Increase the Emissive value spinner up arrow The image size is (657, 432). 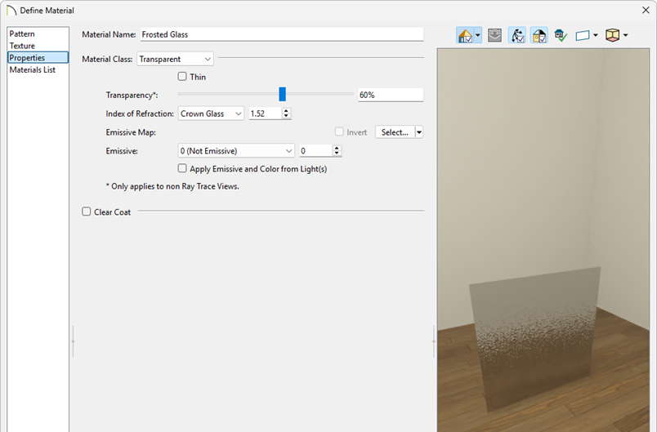click(x=337, y=148)
